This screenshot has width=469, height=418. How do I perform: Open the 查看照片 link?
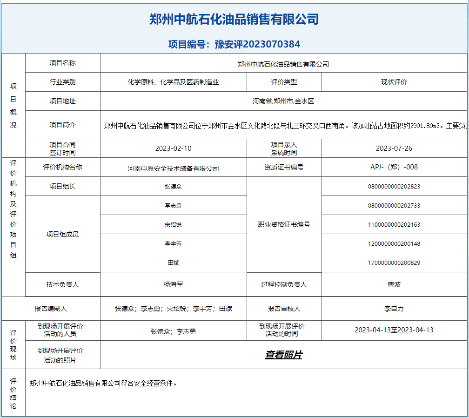[x=283, y=355]
